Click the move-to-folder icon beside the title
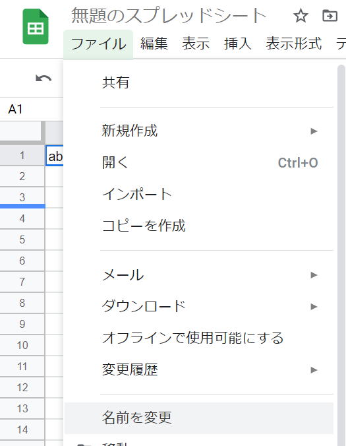This screenshot has height=446, width=346. pos(330,15)
